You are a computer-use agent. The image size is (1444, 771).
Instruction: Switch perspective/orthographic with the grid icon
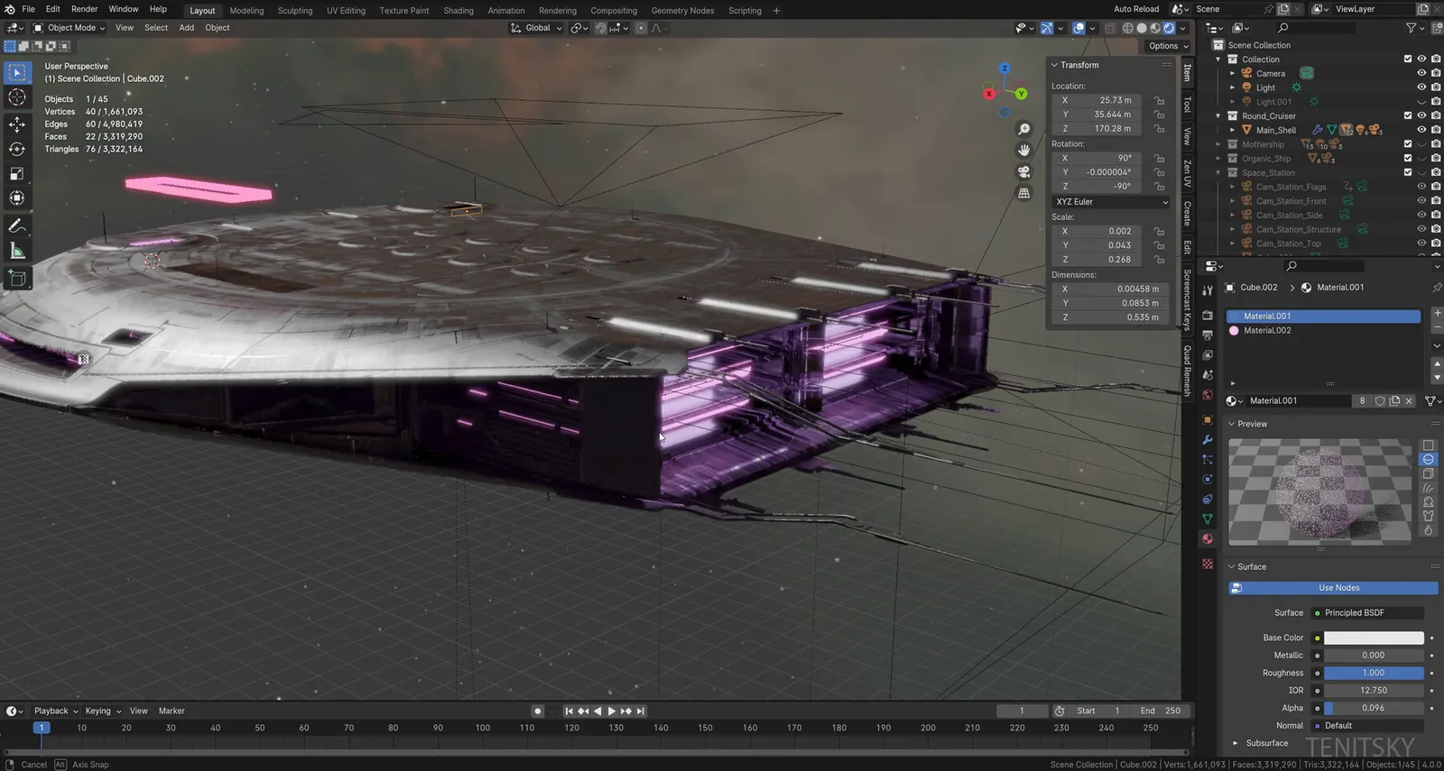point(1023,193)
